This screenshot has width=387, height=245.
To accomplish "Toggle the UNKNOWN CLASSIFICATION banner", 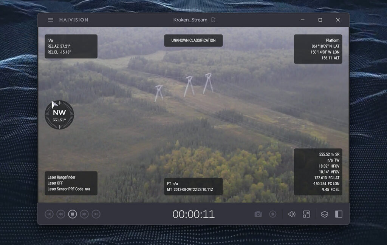I will 193,40.
